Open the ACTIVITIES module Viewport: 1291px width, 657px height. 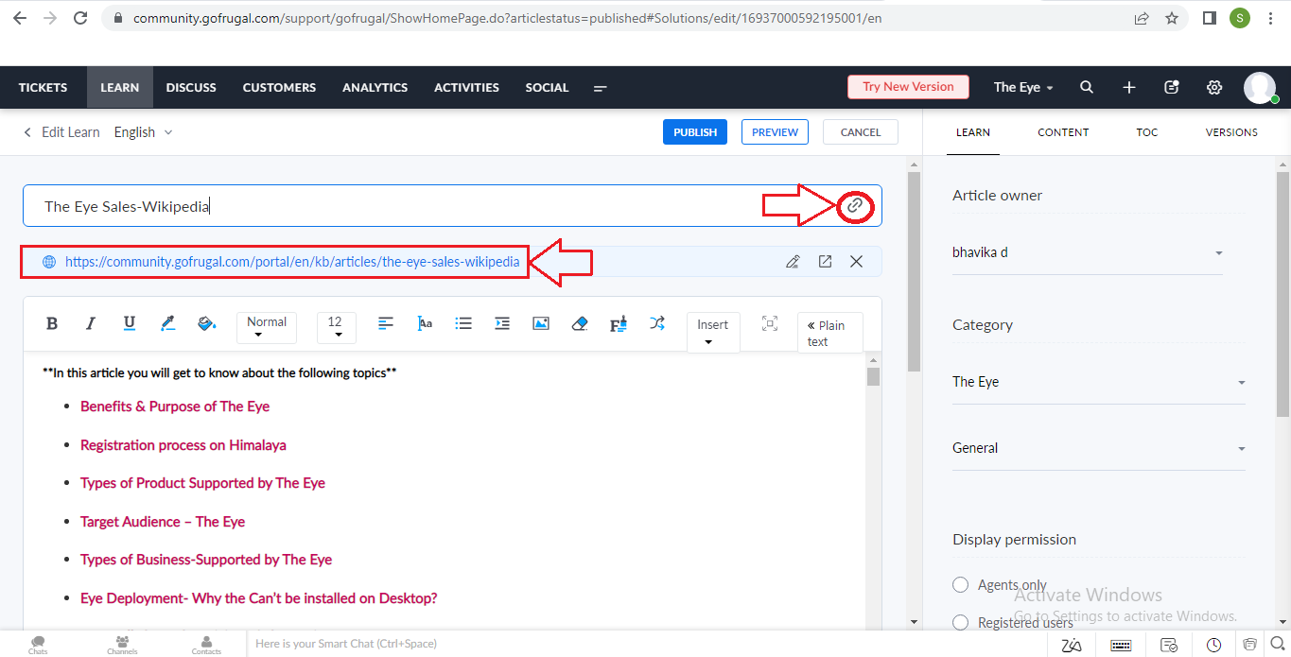[x=466, y=87]
